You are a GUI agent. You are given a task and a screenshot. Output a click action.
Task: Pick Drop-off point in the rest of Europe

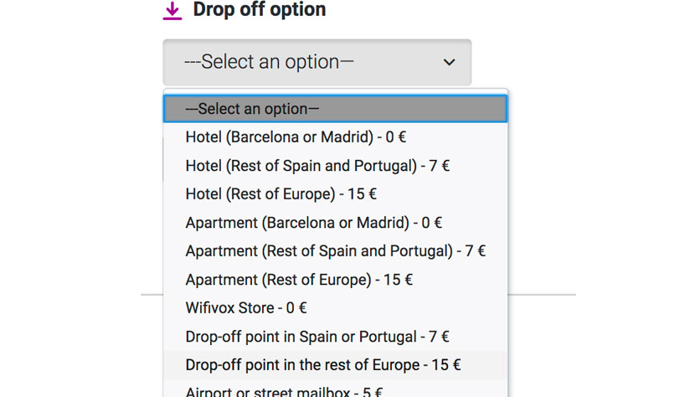point(335,365)
